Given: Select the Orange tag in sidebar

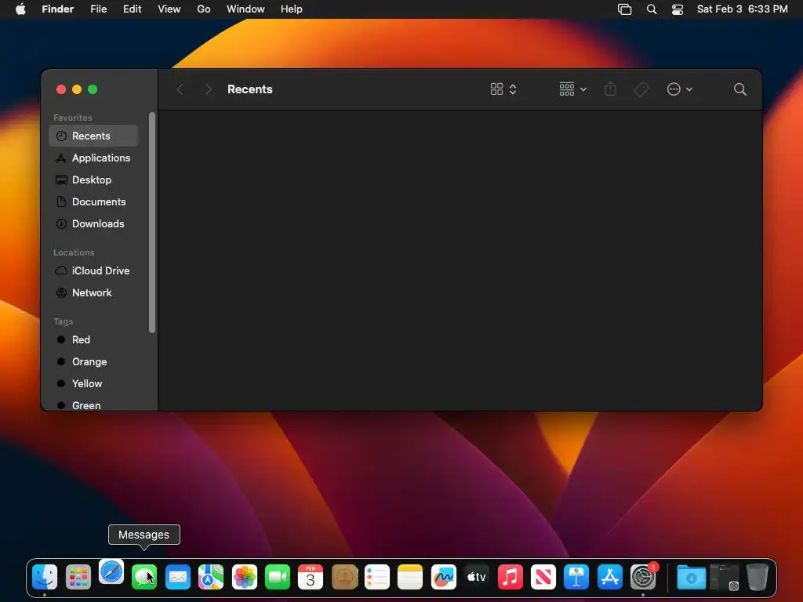Looking at the screenshot, I should pos(93,362).
